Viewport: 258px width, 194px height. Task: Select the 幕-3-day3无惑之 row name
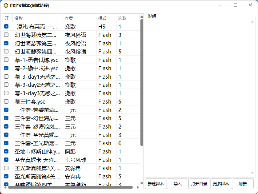click(x=37, y=93)
